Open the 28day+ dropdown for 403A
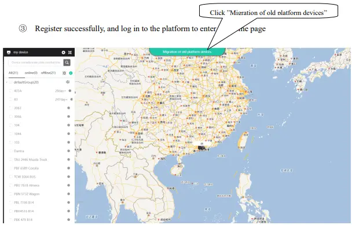The width and height of the screenshot is (352, 225). tap(60, 91)
